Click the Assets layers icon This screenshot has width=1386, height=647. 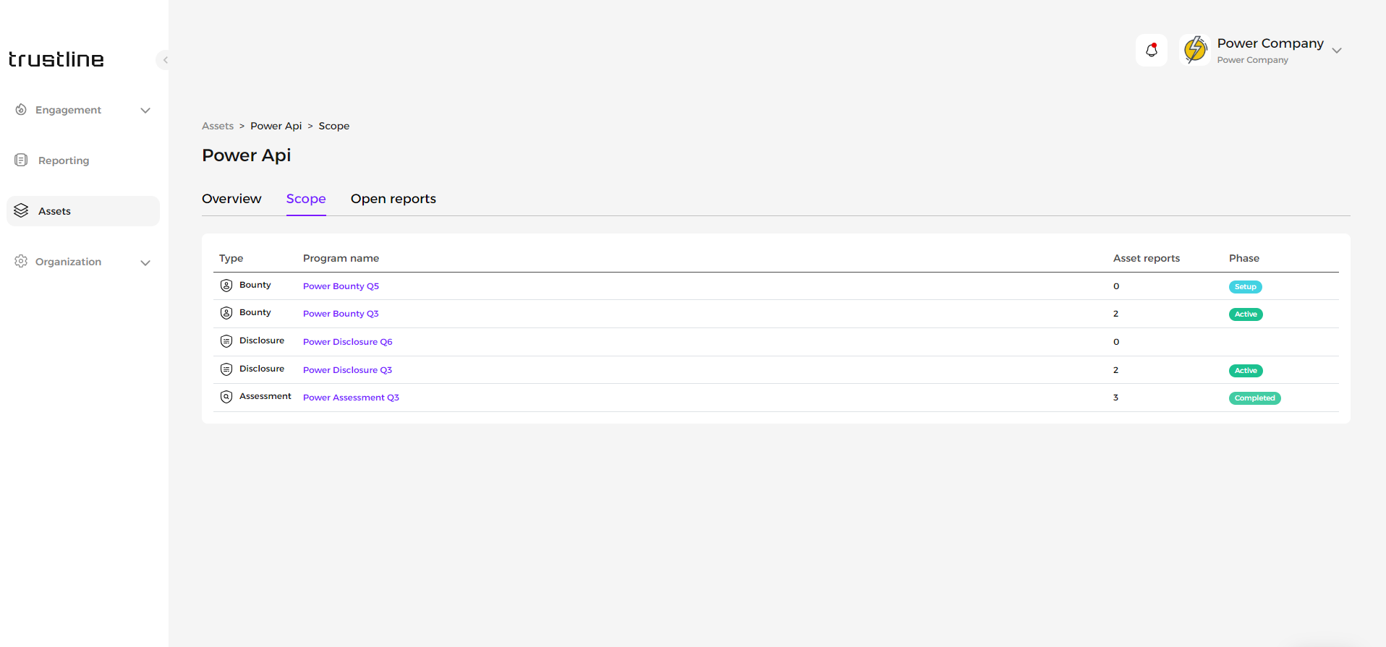pos(21,210)
